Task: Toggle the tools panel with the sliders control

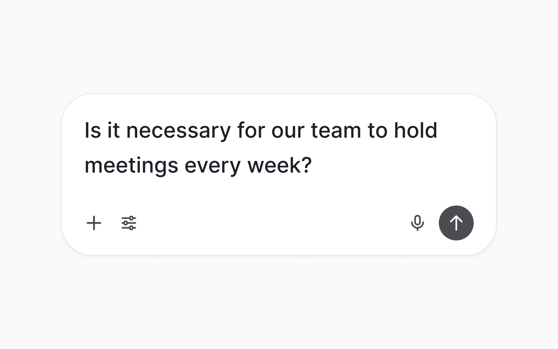Action: pos(128,223)
